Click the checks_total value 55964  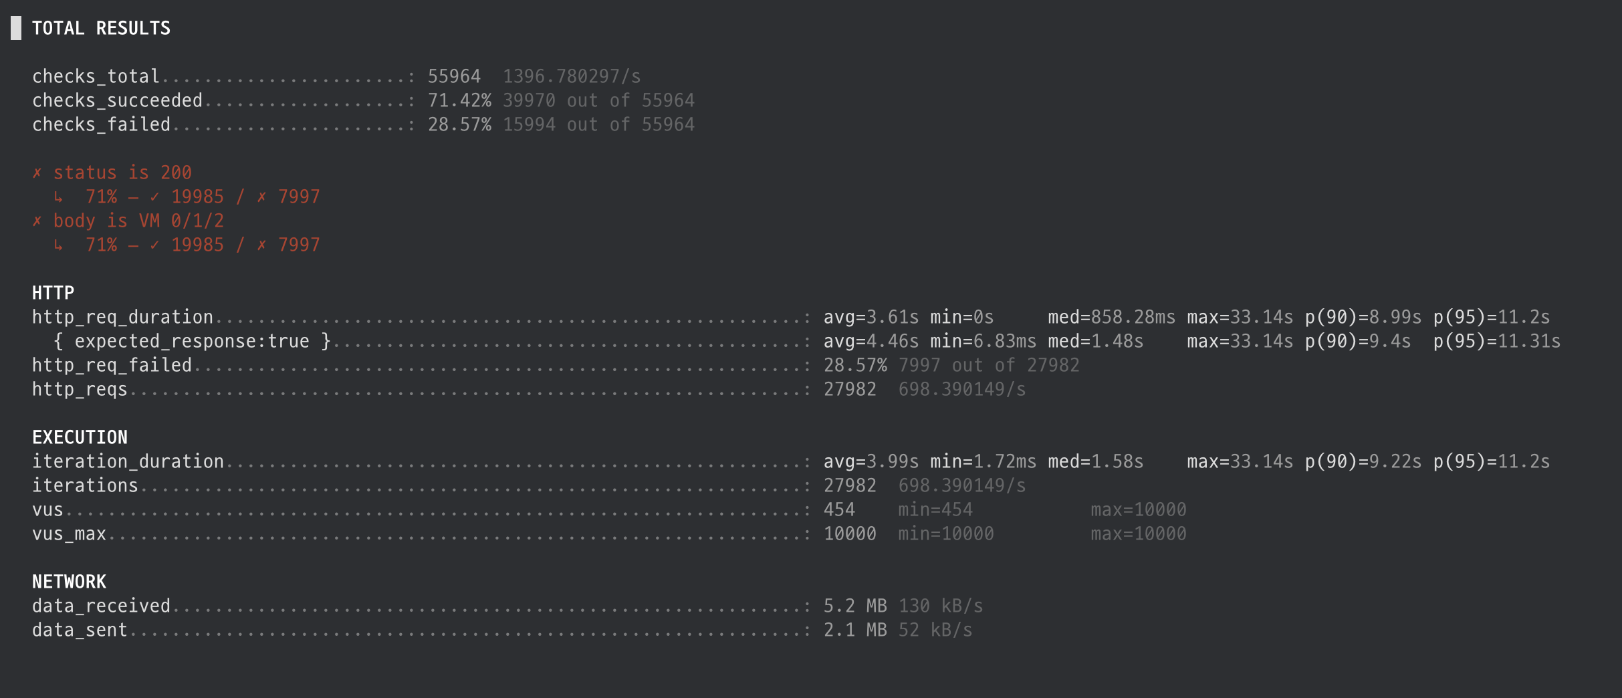click(x=455, y=76)
